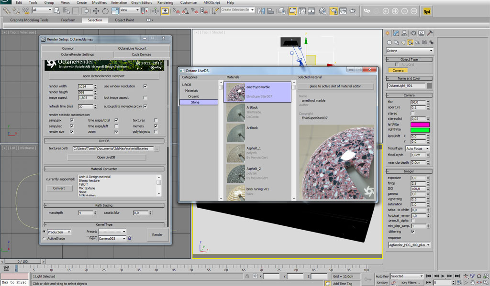Screen dimensions: 490x286
Task: Click Key Filters button
Action: click(x=411, y=283)
